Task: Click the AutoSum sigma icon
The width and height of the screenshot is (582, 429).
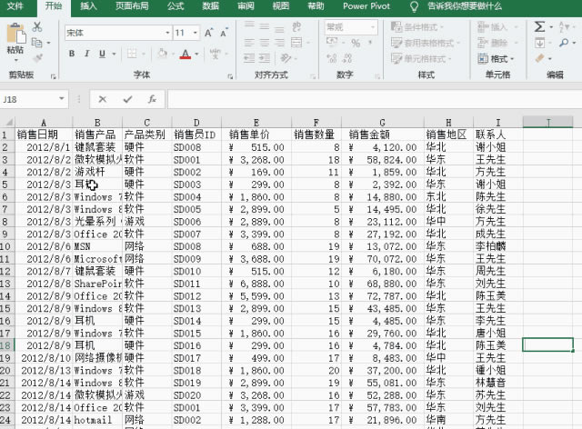Action: [x=540, y=27]
